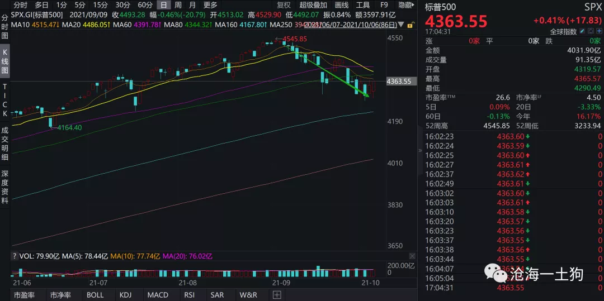Switch indicator to 市净率

click(x=60, y=295)
